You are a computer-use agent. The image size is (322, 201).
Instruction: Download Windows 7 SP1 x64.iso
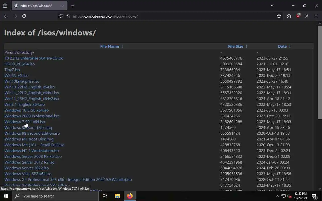[25, 122]
